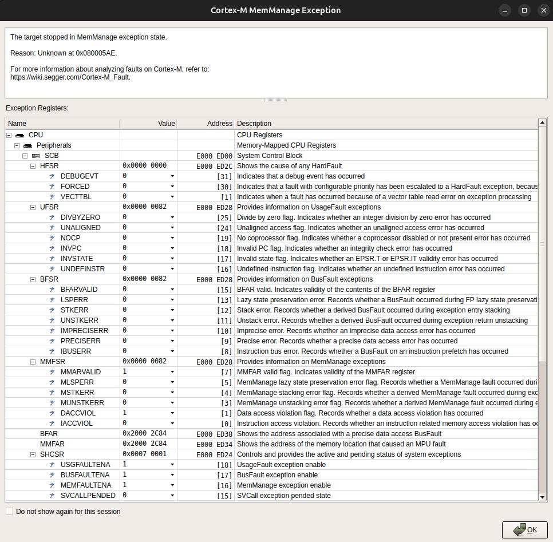Click the Address column header

206,124
